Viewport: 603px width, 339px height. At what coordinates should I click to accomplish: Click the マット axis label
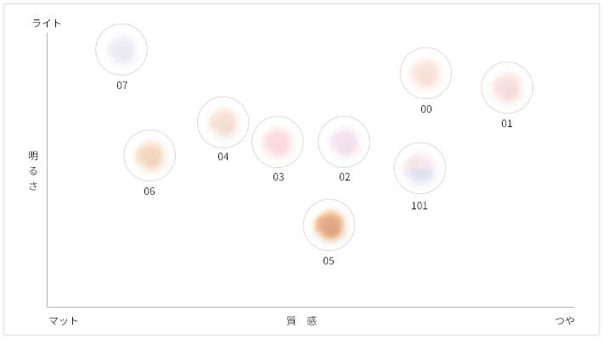[64, 320]
